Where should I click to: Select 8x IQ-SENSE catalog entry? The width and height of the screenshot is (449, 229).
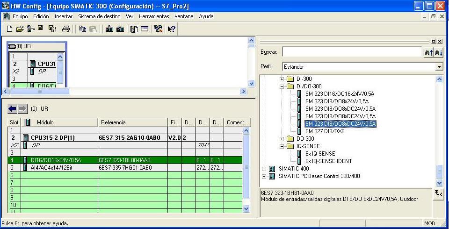pos(320,154)
